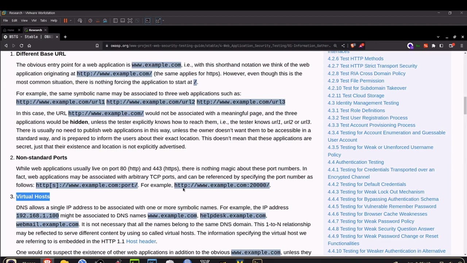Close the WSTG - Stable browser tab

coord(57,37)
